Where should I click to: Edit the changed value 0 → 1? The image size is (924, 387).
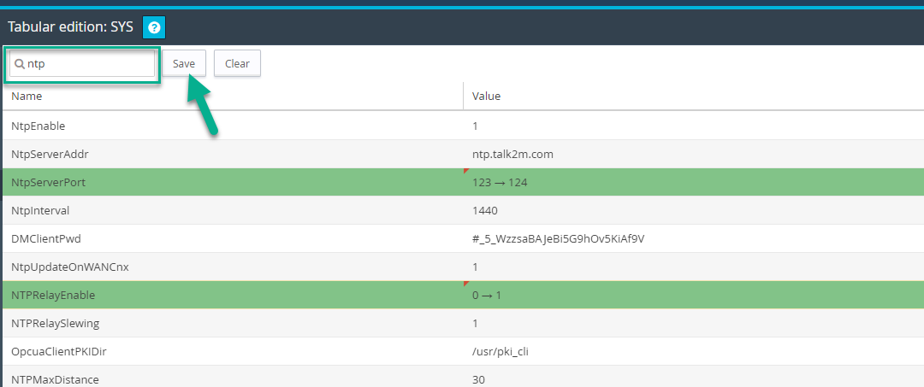(487, 296)
